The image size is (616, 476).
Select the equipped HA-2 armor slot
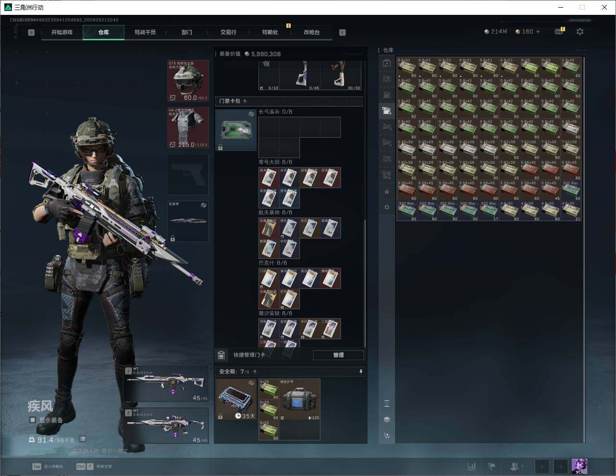(x=188, y=128)
